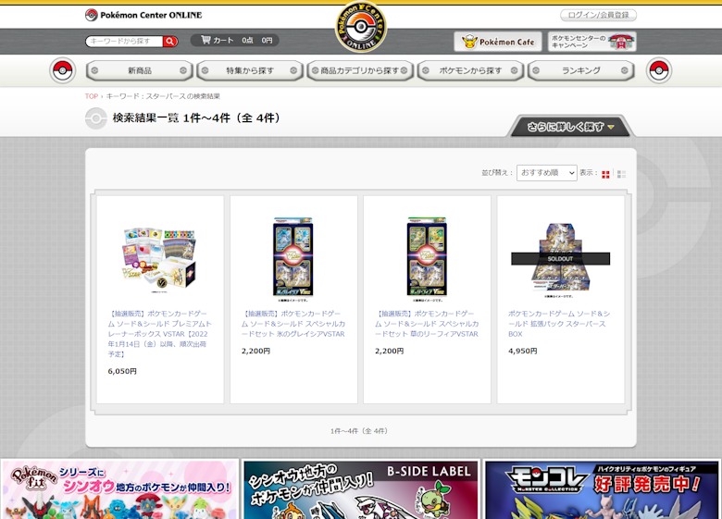Select the 新商品 navigation tab

pyautogui.click(x=140, y=70)
